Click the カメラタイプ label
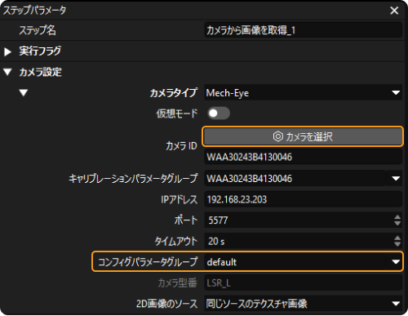408x316 pixels. [174, 93]
